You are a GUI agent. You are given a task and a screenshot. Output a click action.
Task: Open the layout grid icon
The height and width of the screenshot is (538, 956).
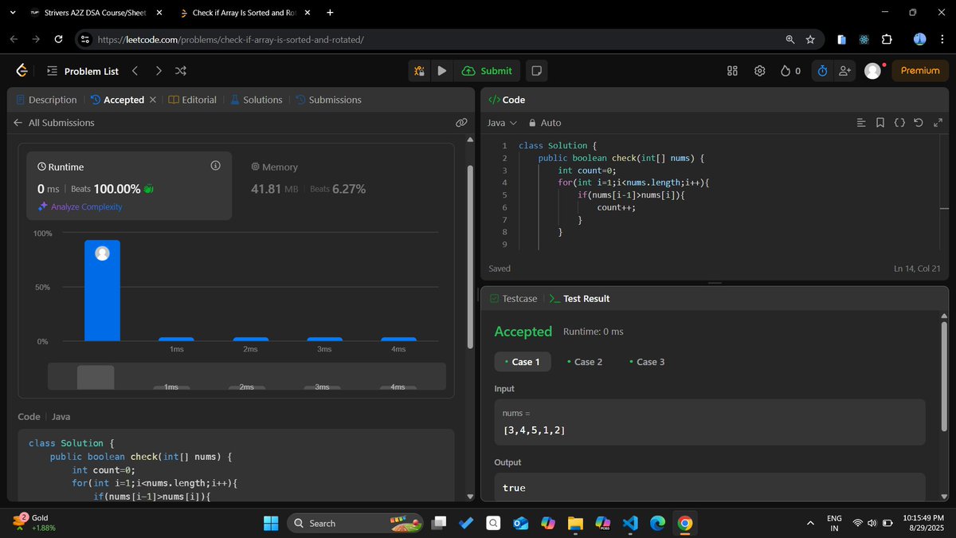(733, 71)
